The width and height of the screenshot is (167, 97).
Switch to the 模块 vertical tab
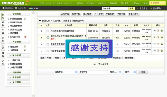click(x=3, y=24)
